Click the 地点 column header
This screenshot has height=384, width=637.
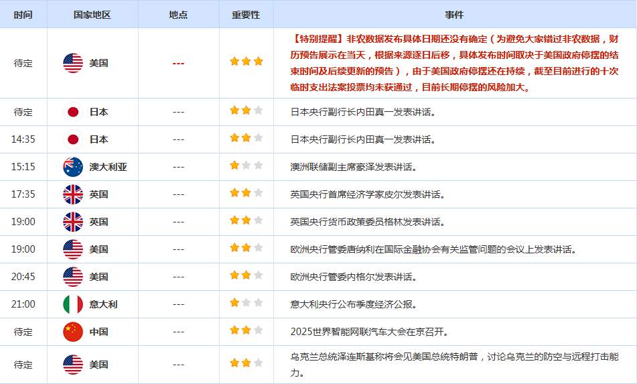(x=178, y=15)
